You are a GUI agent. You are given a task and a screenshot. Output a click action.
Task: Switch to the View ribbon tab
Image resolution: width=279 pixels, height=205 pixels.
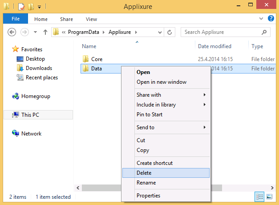pyautogui.click(x=92, y=19)
